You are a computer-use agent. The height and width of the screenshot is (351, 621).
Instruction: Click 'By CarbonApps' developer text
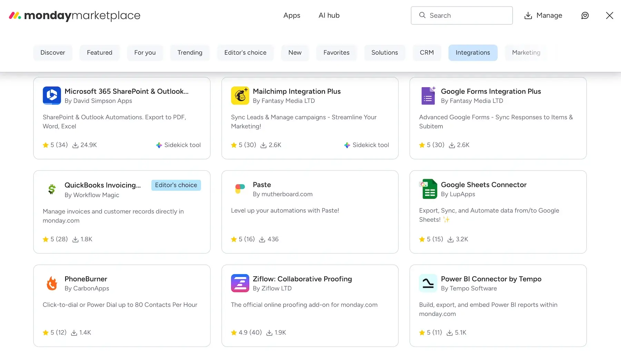tap(87, 288)
